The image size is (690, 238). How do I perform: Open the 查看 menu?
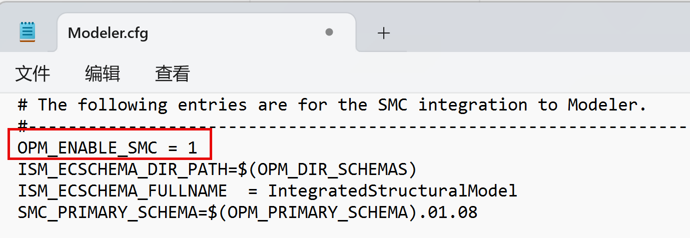coord(173,73)
